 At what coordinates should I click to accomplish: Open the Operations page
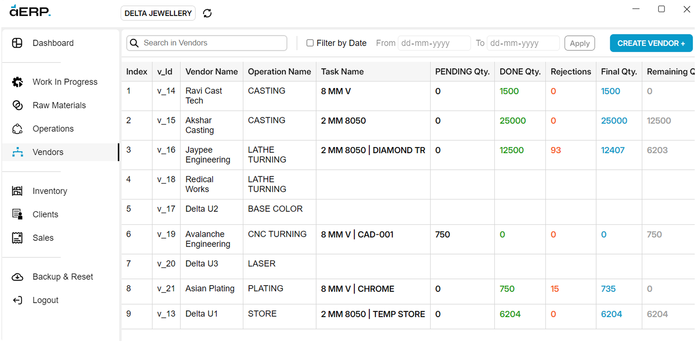60,129
